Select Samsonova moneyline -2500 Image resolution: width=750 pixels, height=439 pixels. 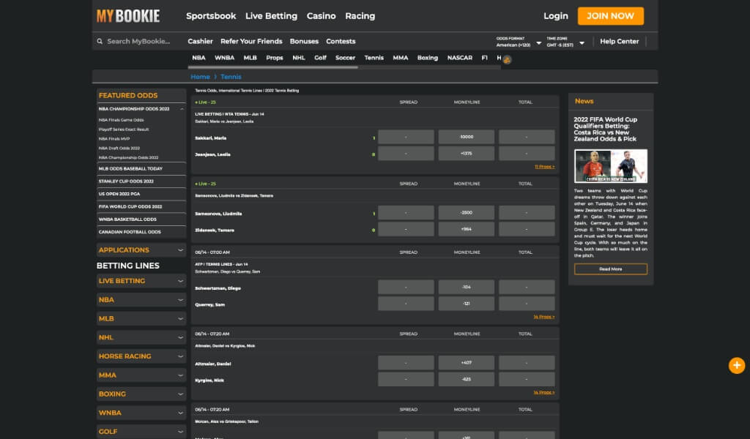pos(467,213)
